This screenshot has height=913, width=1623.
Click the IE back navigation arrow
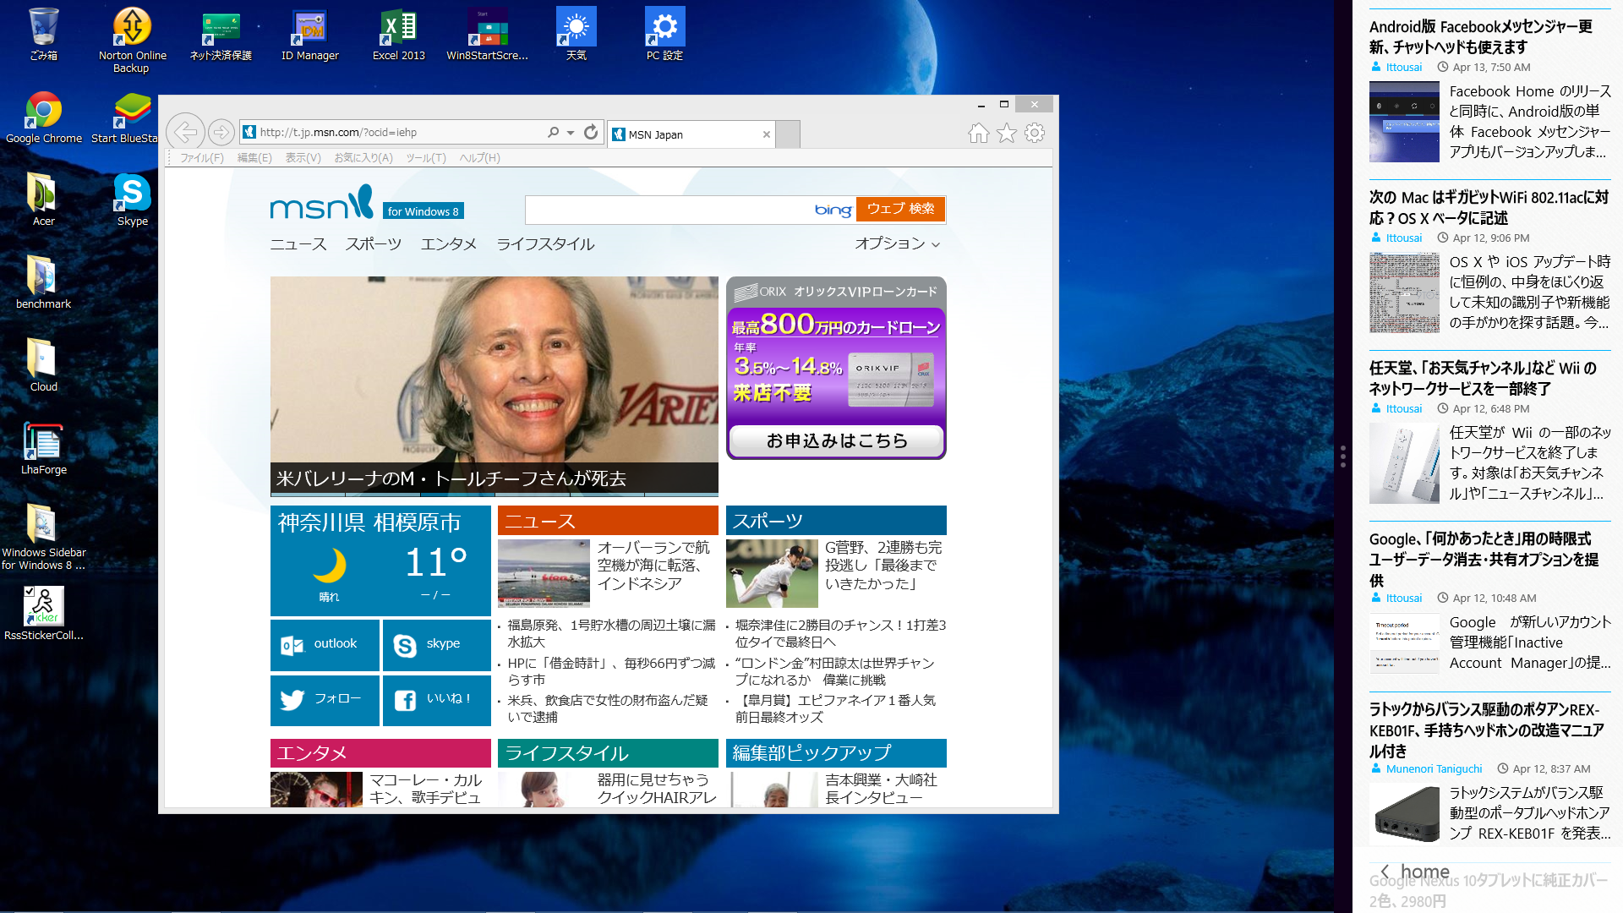pos(185,132)
